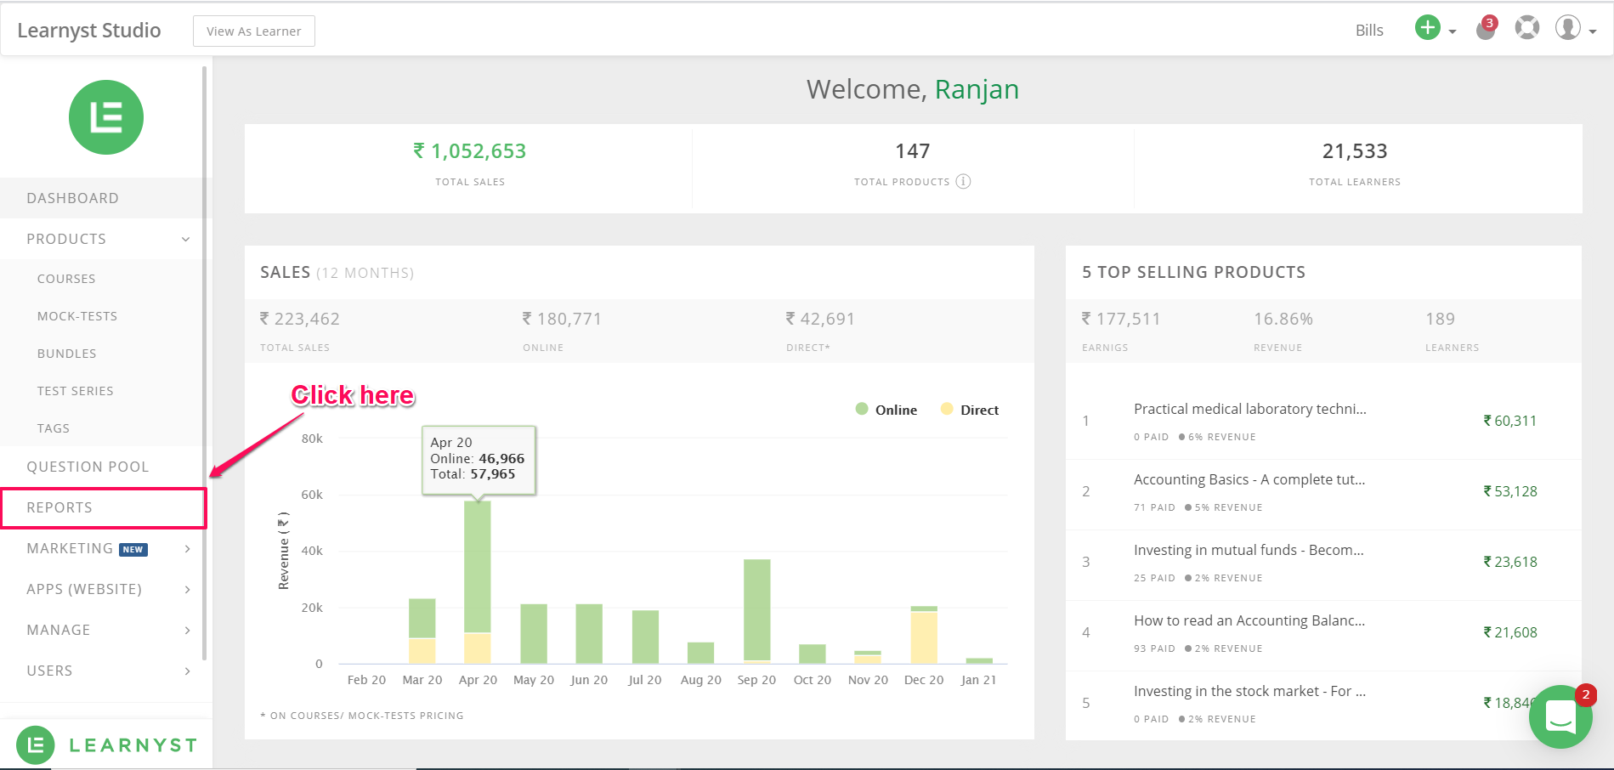Open the help lifebuoy icon

point(1527,28)
